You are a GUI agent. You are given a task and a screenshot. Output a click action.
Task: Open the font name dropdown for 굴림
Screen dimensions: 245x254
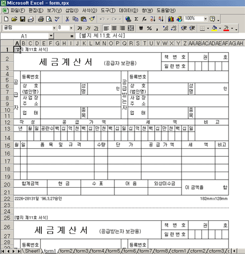click(54, 28)
